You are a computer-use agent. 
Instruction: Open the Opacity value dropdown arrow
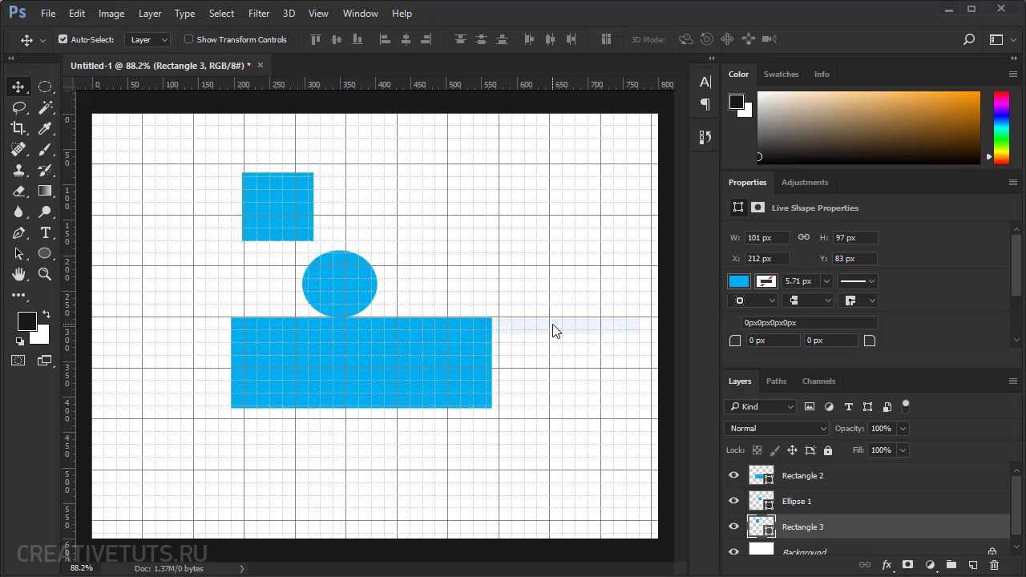pos(903,429)
